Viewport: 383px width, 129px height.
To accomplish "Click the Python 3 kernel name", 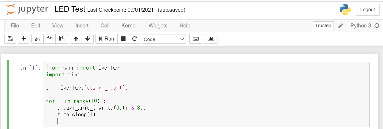I will [x=361, y=26].
